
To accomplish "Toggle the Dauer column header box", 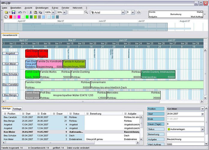I will (55, 114).
